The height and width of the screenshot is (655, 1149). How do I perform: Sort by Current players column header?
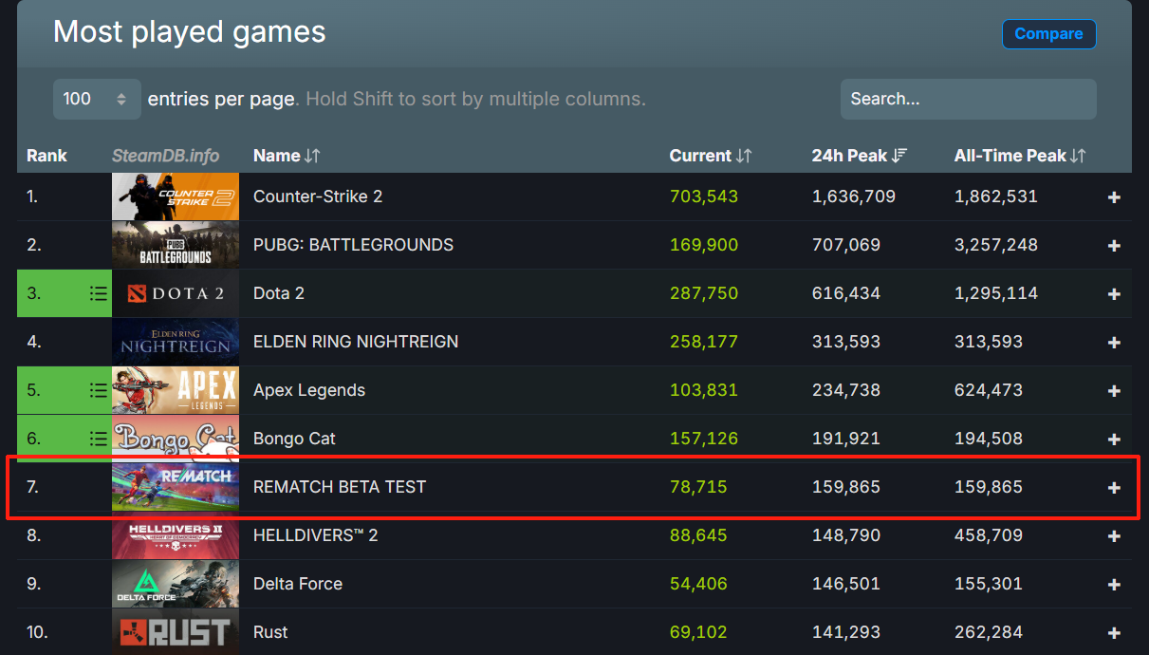pos(711,156)
